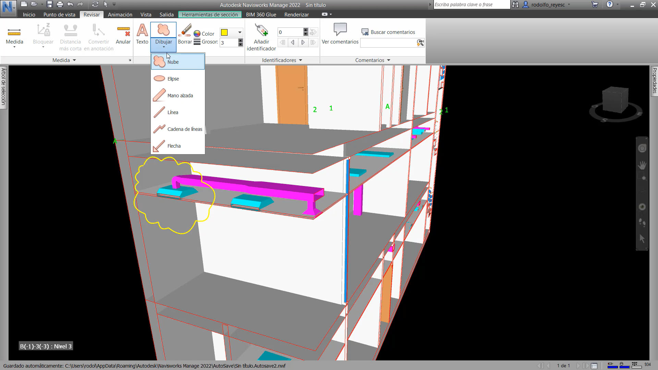Viewport: 658px width, 370px height.
Task: Open the Punto de vista tab
Action: [x=59, y=14]
